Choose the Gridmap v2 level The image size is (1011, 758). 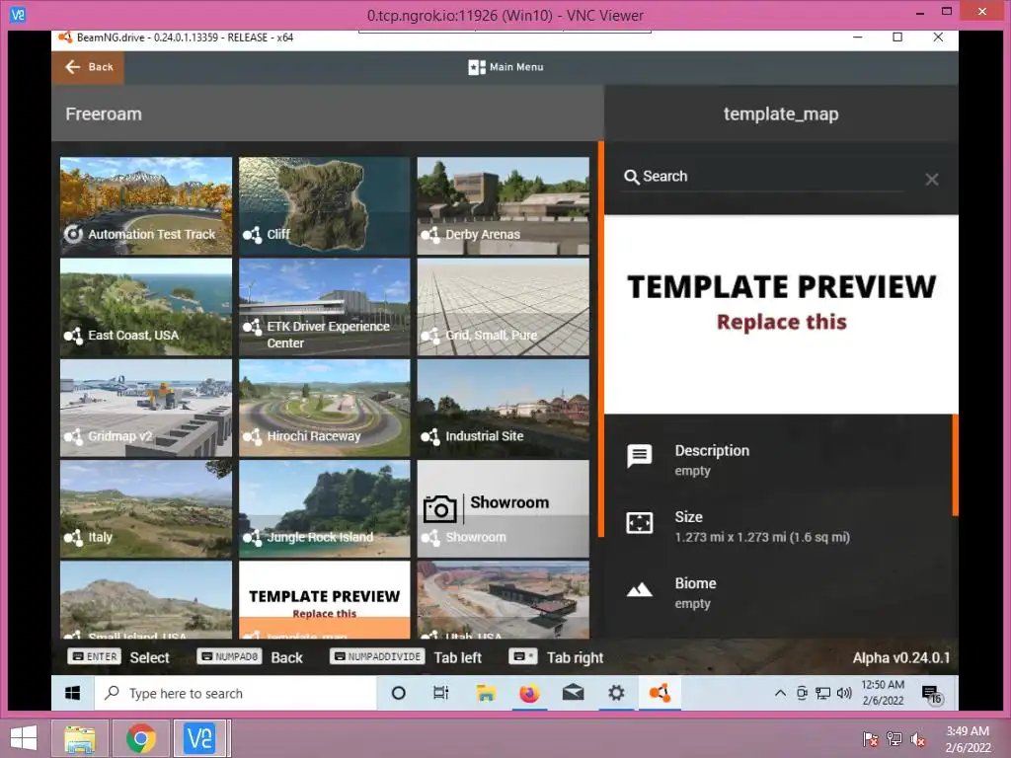(146, 408)
